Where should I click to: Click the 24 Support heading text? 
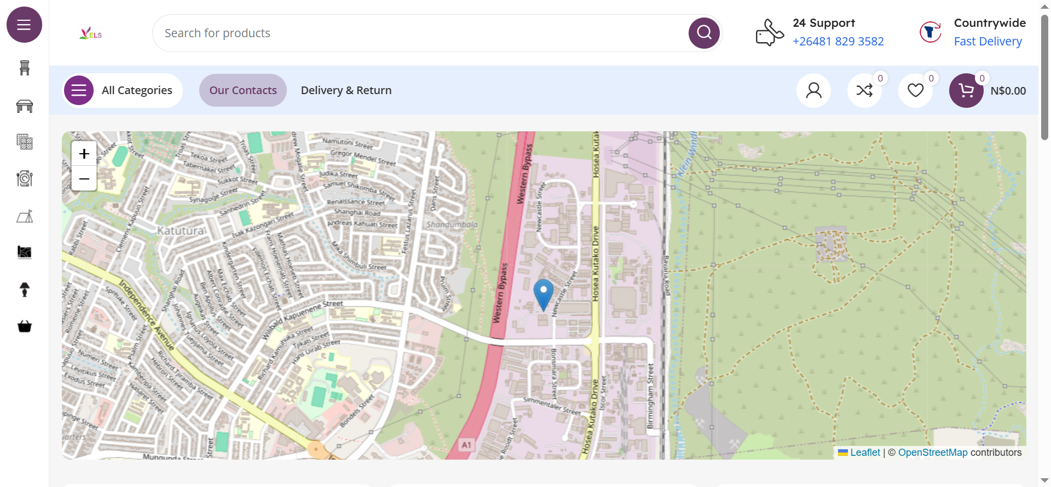pos(824,23)
